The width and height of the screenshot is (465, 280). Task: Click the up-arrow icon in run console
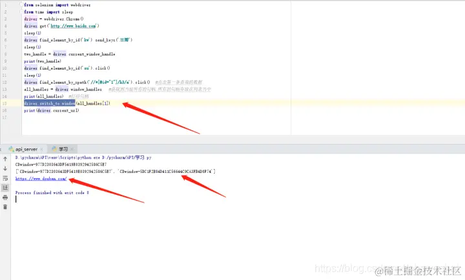(5, 159)
